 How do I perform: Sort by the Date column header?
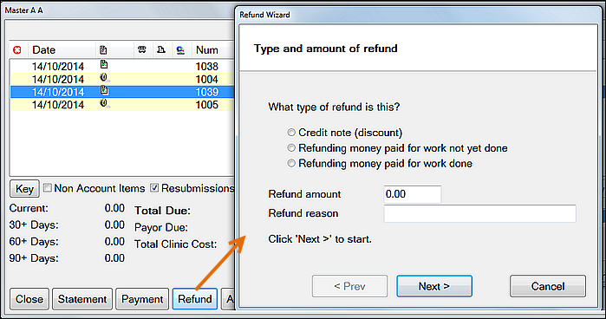tap(43, 50)
